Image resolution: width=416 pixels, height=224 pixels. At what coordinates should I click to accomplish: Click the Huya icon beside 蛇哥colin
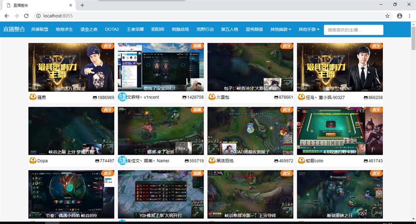click(x=302, y=160)
